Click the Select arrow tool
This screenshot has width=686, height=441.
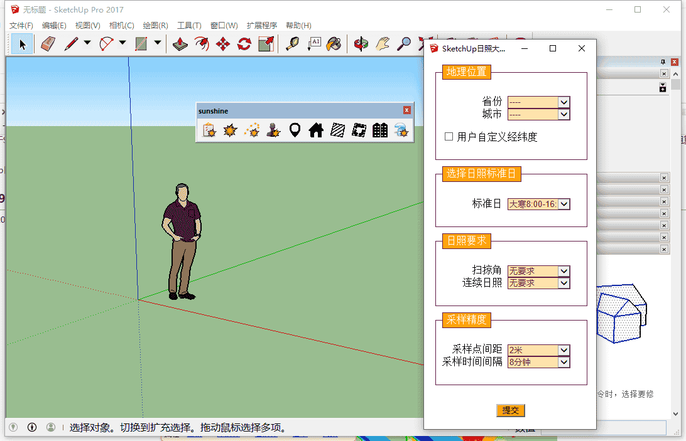pos(21,44)
